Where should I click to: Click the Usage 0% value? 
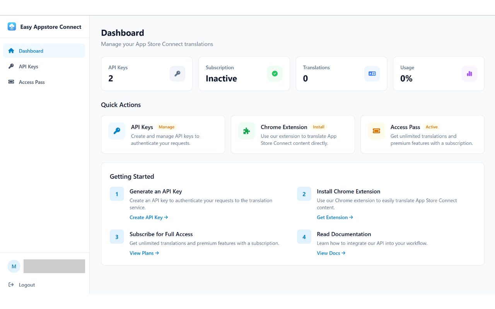pyautogui.click(x=406, y=78)
